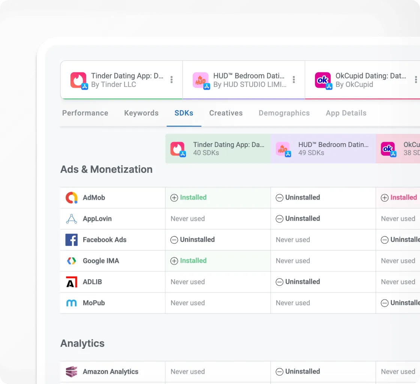Click the minus icon for OkCupid's MoPub status
This screenshot has width=420, height=384.
coord(385,303)
